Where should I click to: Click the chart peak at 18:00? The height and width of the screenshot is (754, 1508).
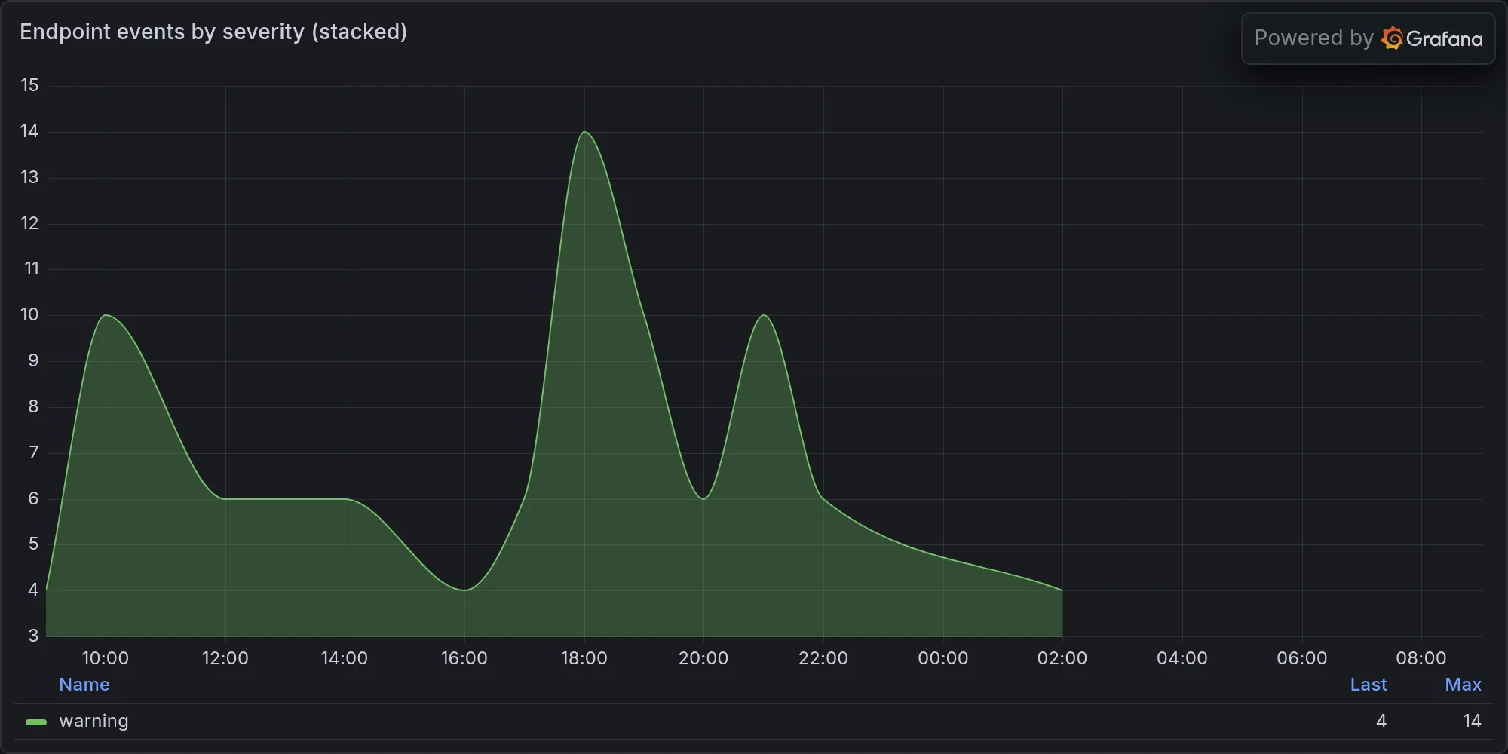pyautogui.click(x=584, y=133)
